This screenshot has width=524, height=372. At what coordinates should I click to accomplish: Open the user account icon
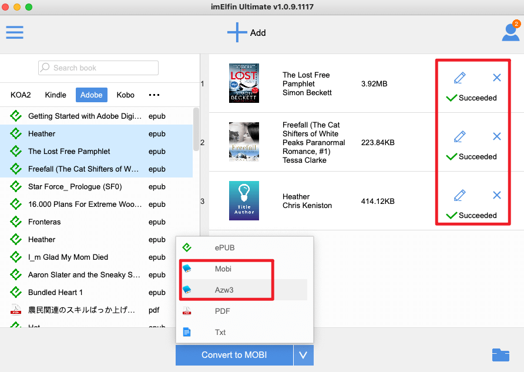[510, 32]
